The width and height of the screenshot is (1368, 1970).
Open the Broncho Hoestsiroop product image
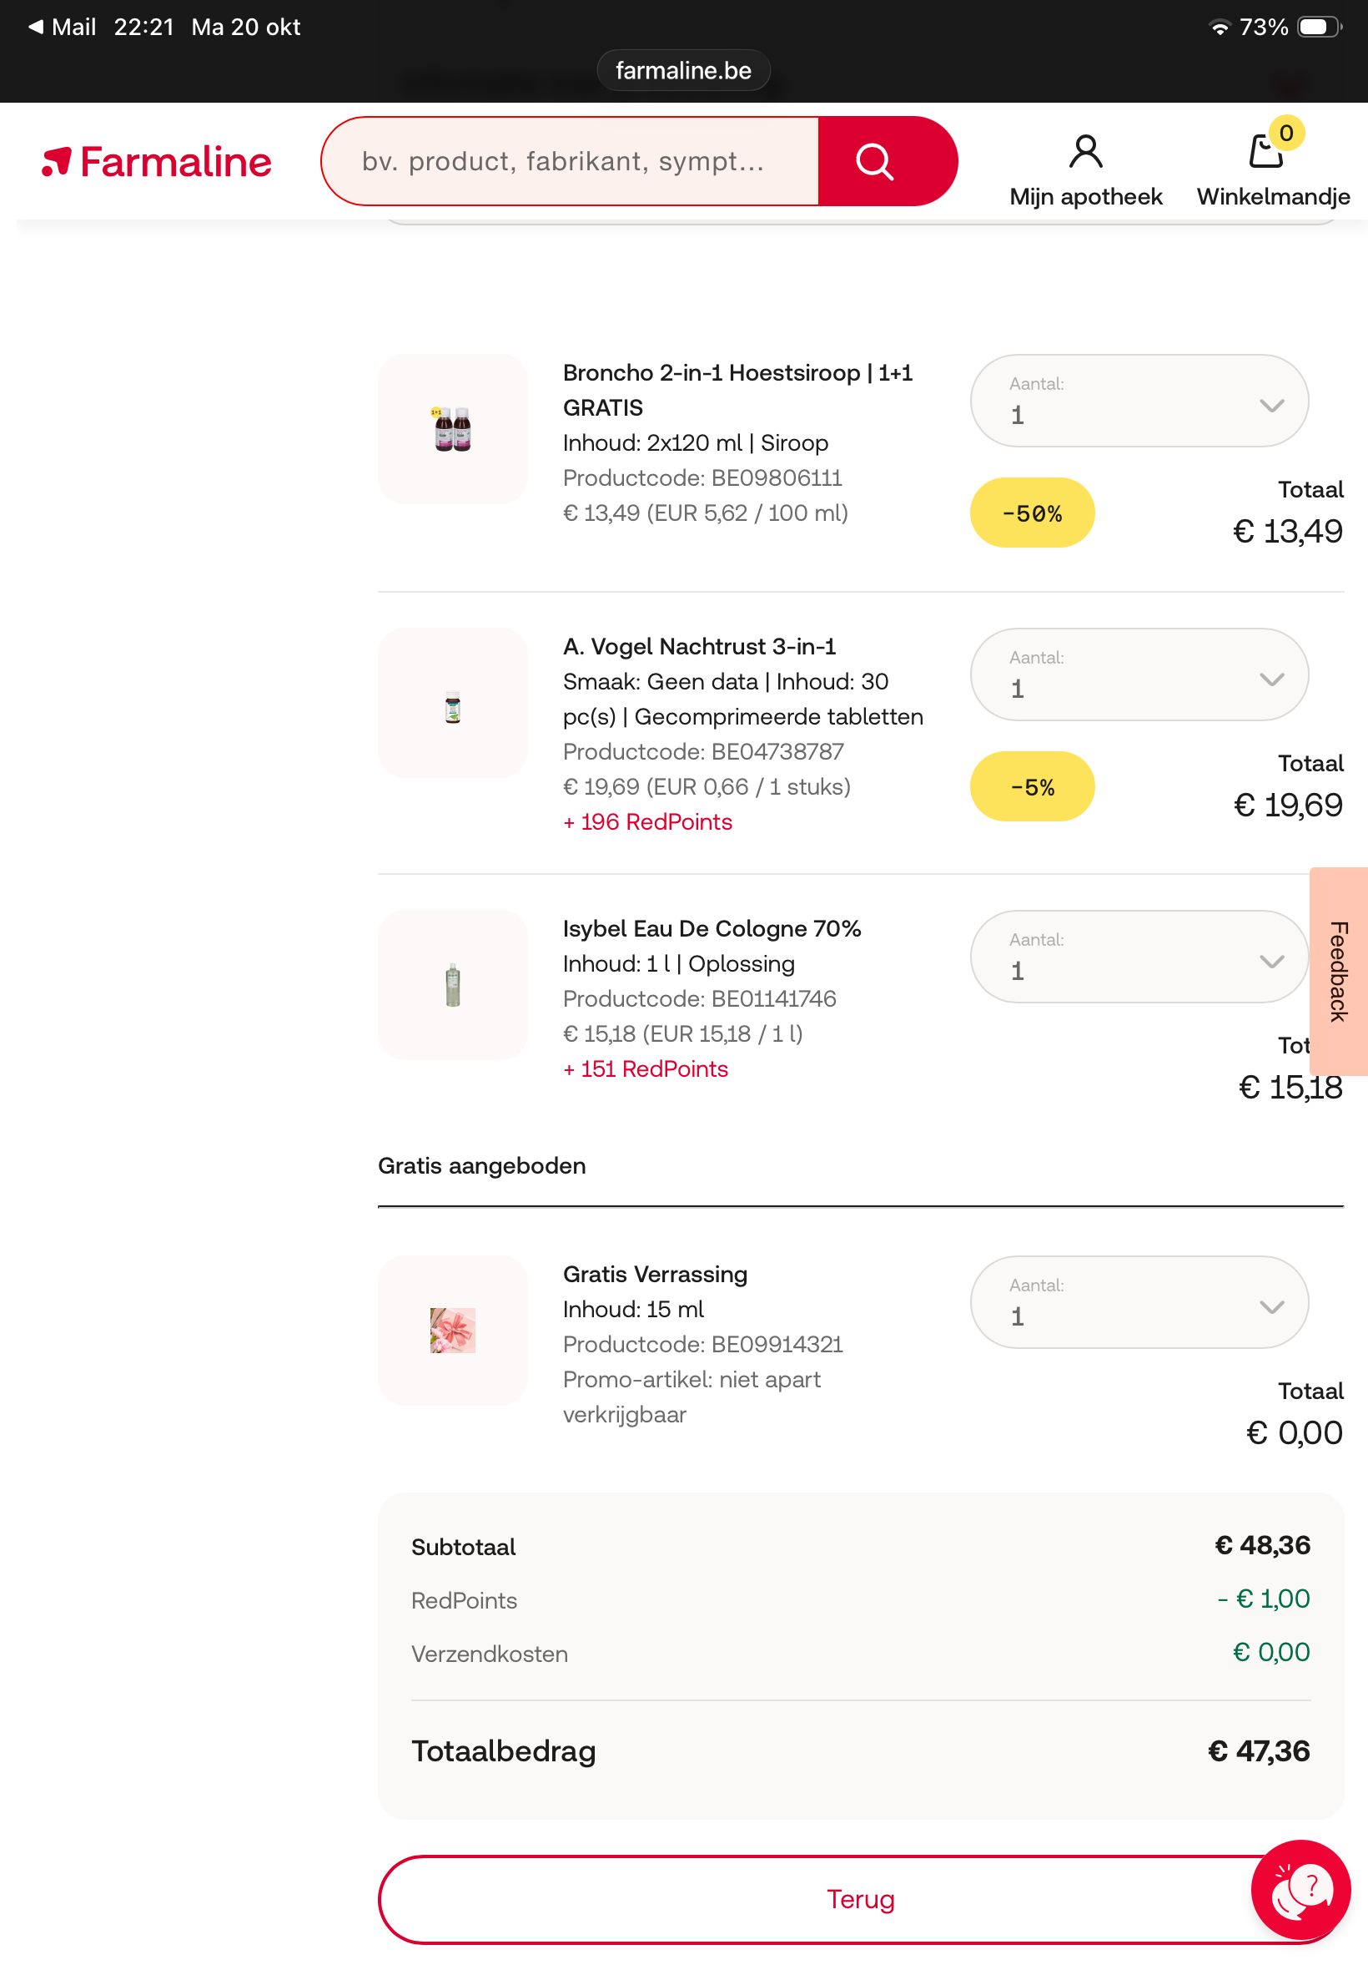453,429
